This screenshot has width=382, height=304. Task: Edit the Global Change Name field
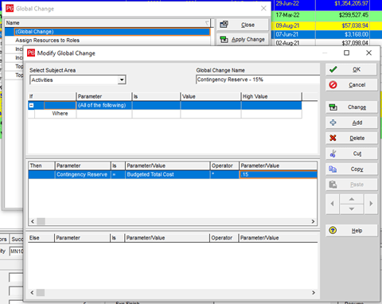coord(258,80)
